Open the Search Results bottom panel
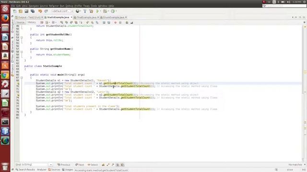 (x=25, y=170)
